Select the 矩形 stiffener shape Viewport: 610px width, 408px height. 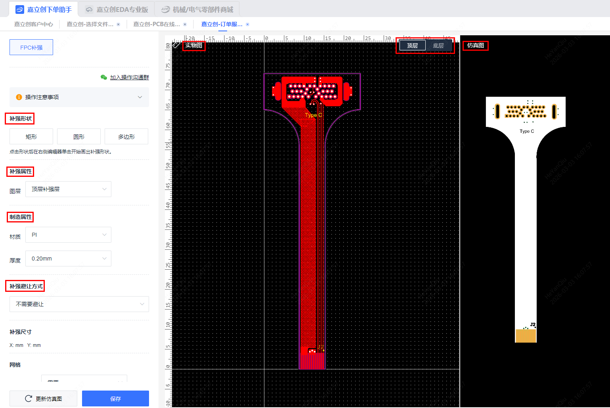click(x=31, y=136)
